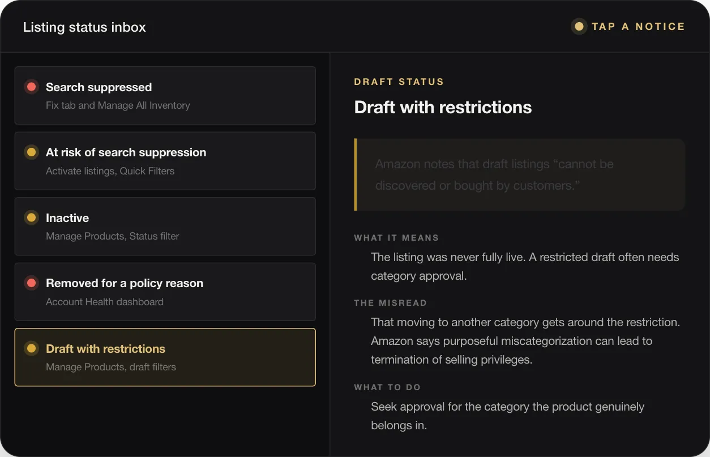Click the yellow dot beside TAP A NOTICE

pyautogui.click(x=579, y=26)
